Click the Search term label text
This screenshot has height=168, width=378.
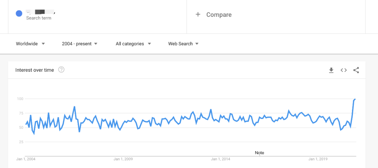38,18
